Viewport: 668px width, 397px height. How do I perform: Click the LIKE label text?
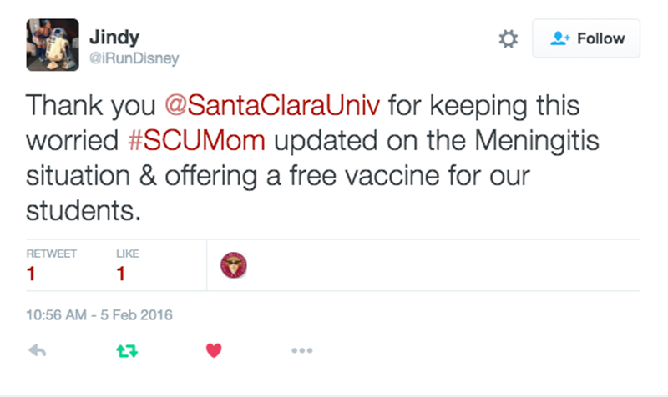(x=128, y=254)
